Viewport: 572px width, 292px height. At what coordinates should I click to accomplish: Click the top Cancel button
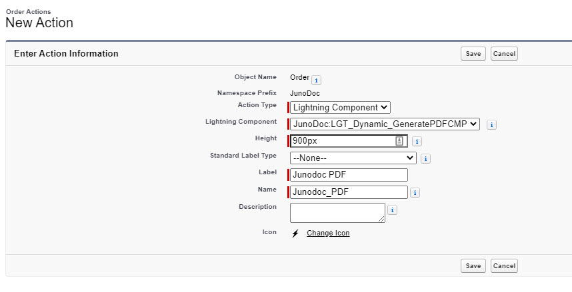[504, 53]
